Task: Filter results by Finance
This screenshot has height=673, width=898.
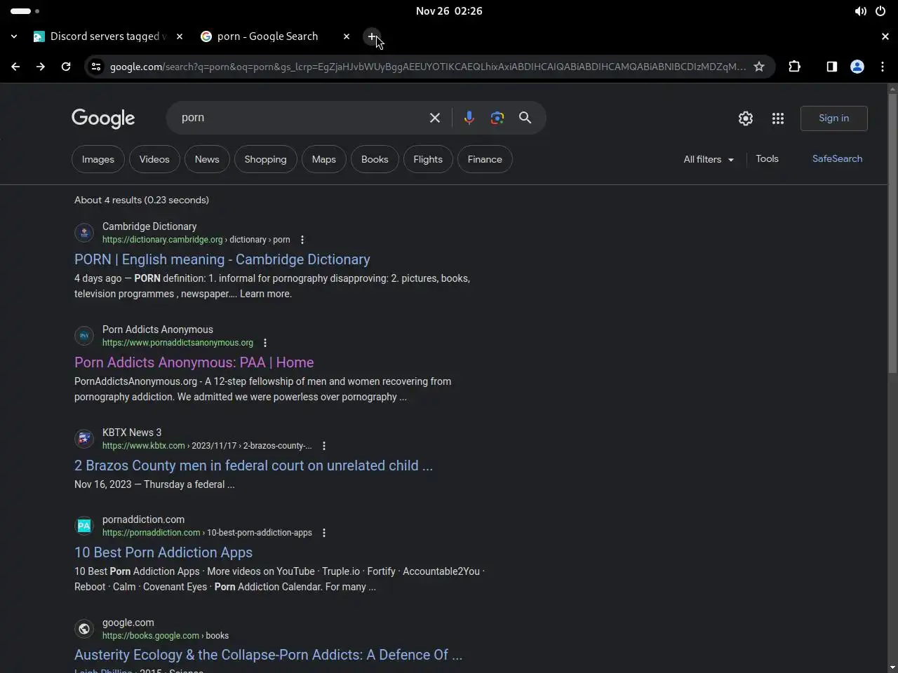Action: (485, 159)
